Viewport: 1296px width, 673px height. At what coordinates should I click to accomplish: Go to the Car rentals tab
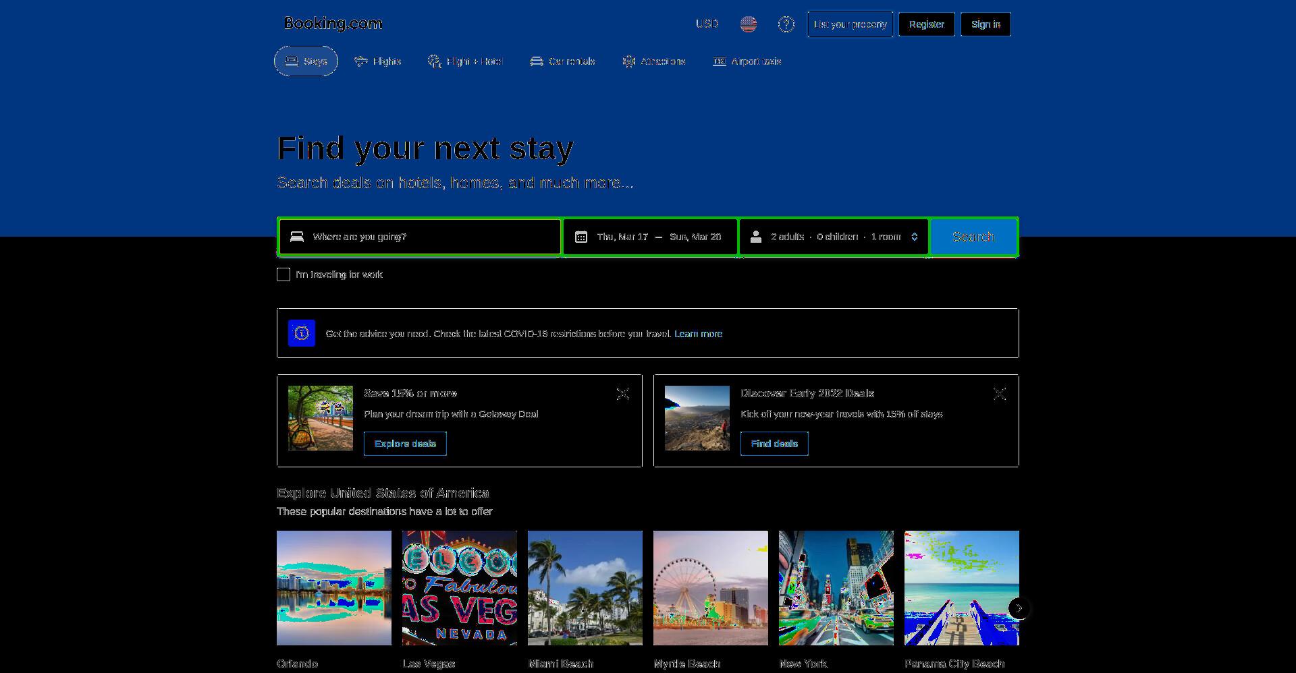562,61
